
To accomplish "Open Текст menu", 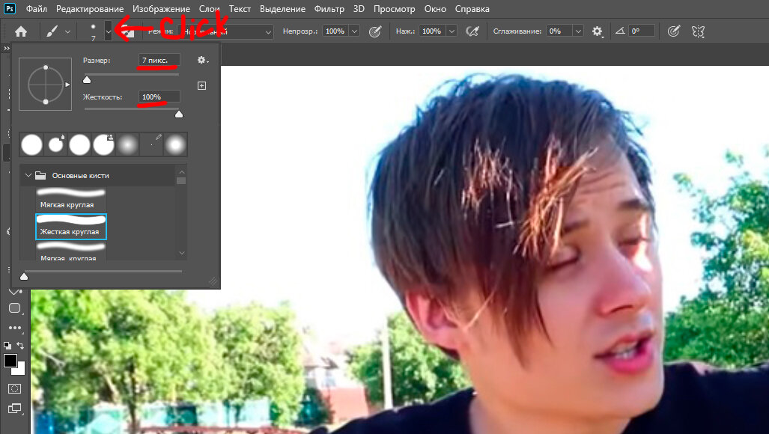I will pos(240,9).
